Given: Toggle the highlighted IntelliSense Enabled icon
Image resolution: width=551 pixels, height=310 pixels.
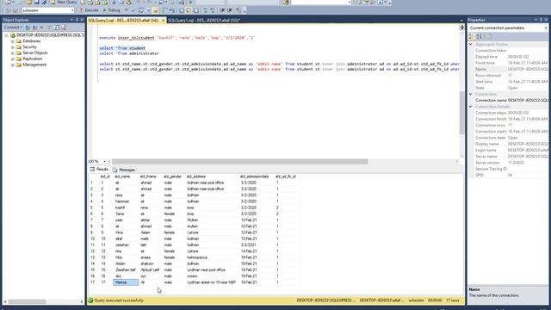Looking at the screenshot, I should (155, 10).
